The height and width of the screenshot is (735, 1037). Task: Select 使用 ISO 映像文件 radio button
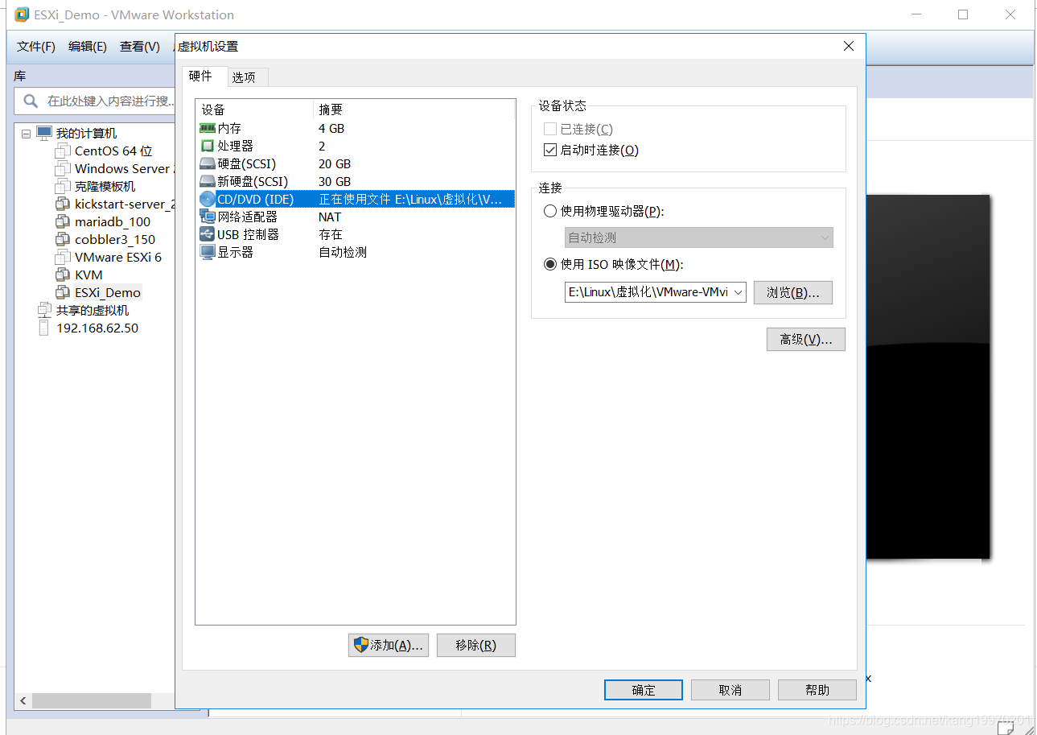pyautogui.click(x=550, y=264)
